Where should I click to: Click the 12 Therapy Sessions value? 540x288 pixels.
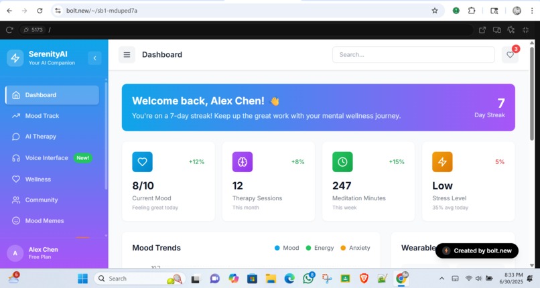point(238,186)
